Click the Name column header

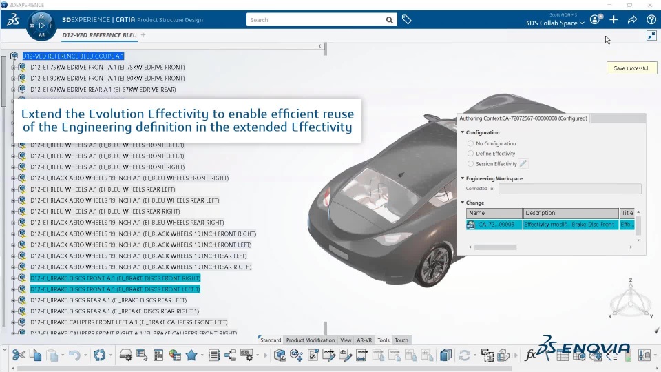pyautogui.click(x=494, y=213)
